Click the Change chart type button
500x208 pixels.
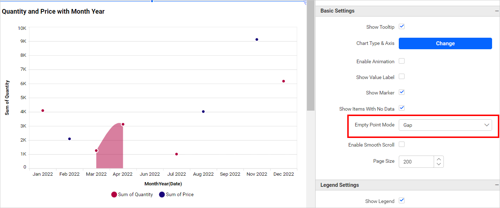point(445,43)
